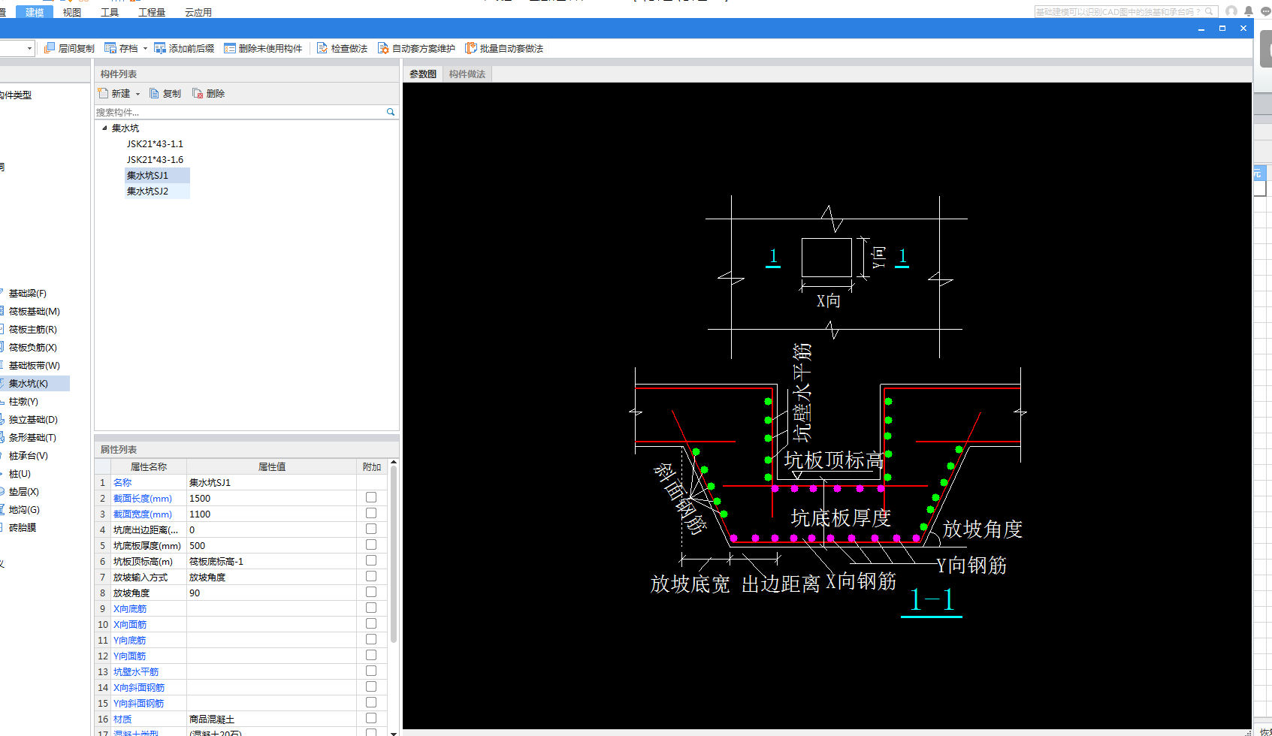The width and height of the screenshot is (1272, 736).
Task: Open the notification bell icon
Action: [1249, 11]
